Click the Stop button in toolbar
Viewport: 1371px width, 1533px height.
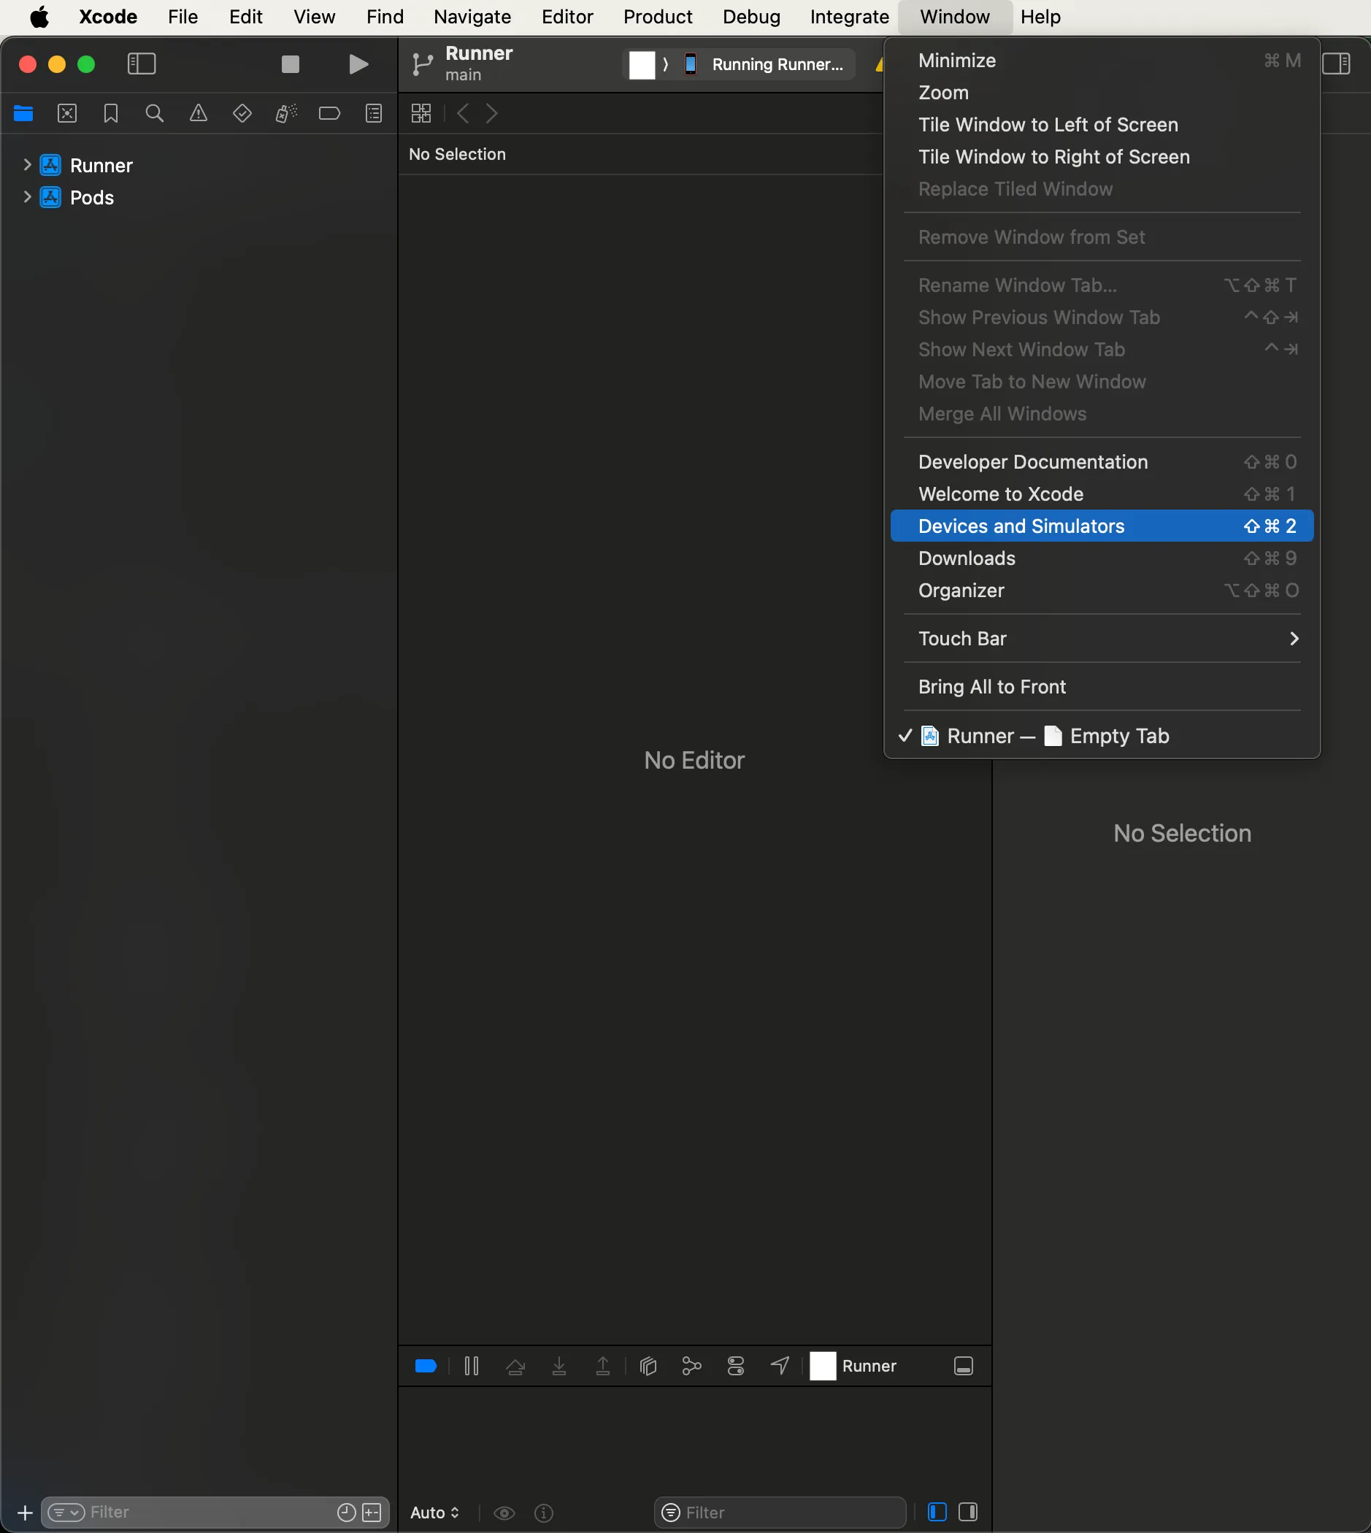tap(290, 64)
